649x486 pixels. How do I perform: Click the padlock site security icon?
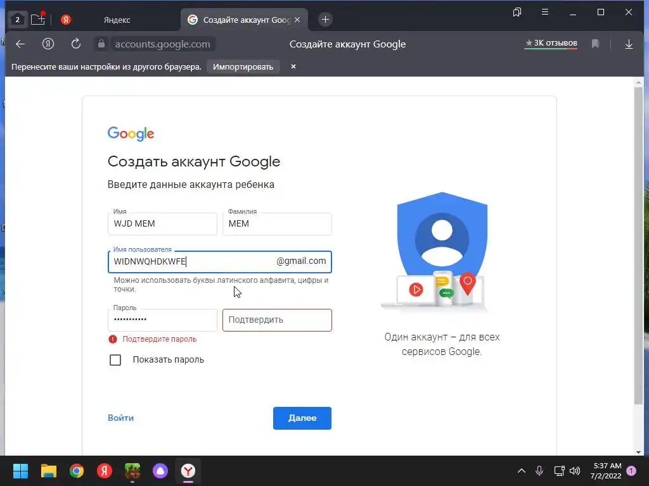click(101, 44)
